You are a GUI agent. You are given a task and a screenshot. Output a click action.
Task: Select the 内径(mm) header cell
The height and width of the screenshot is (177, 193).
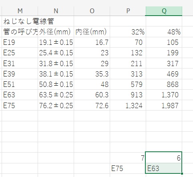click(x=92, y=32)
